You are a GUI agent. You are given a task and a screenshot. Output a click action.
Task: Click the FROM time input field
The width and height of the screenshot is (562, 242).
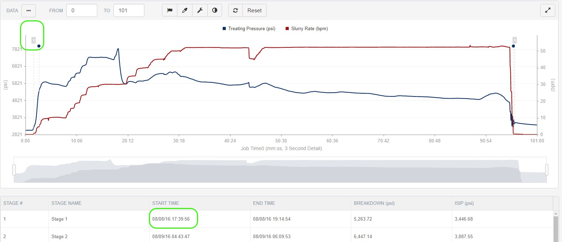tap(81, 11)
